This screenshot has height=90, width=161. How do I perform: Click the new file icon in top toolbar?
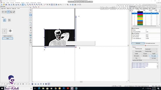[x=2, y=4]
